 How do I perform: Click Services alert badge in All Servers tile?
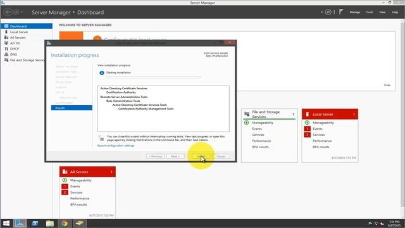[x=65, y=193]
